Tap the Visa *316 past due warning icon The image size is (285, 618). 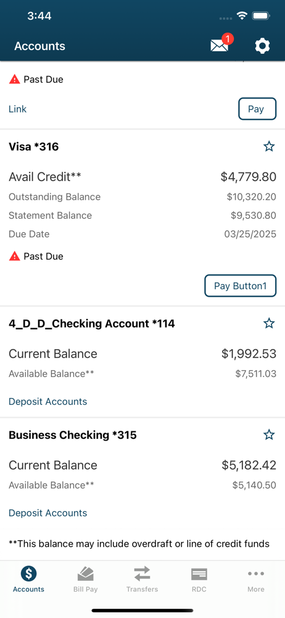[15, 256]
